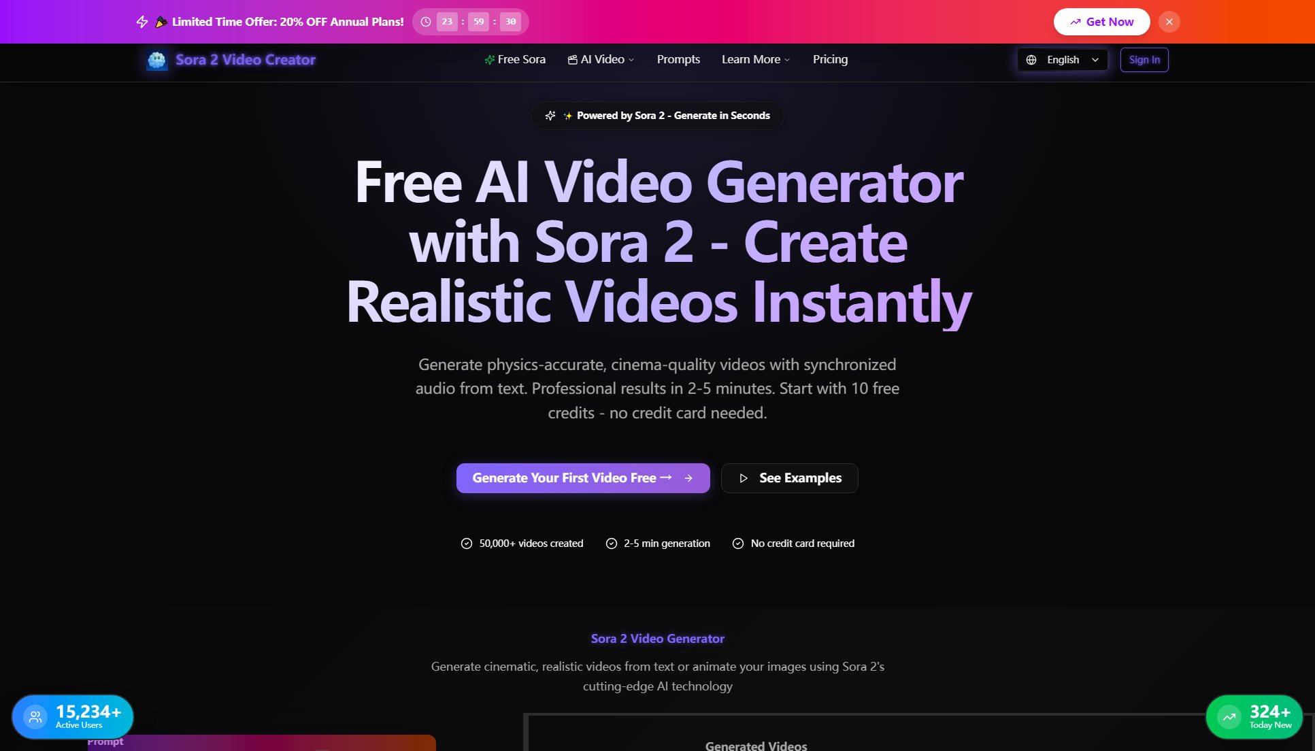Dismiss the limited time offer banner
Image resolution: width=1315 pixels, height=751 pixels.
click(x=1169, y=21)
